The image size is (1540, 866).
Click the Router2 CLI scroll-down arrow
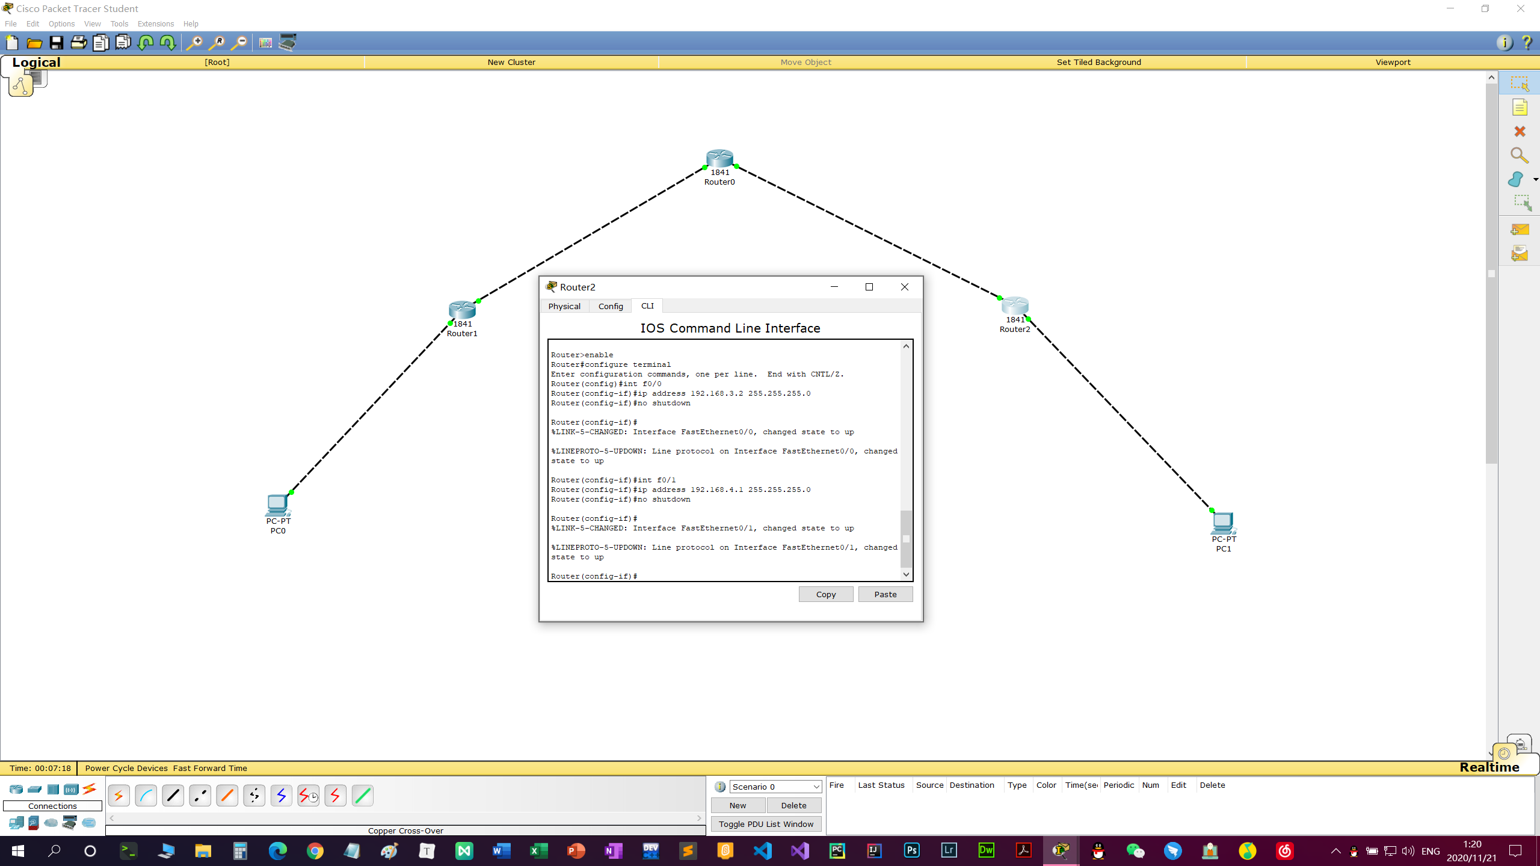906,574
